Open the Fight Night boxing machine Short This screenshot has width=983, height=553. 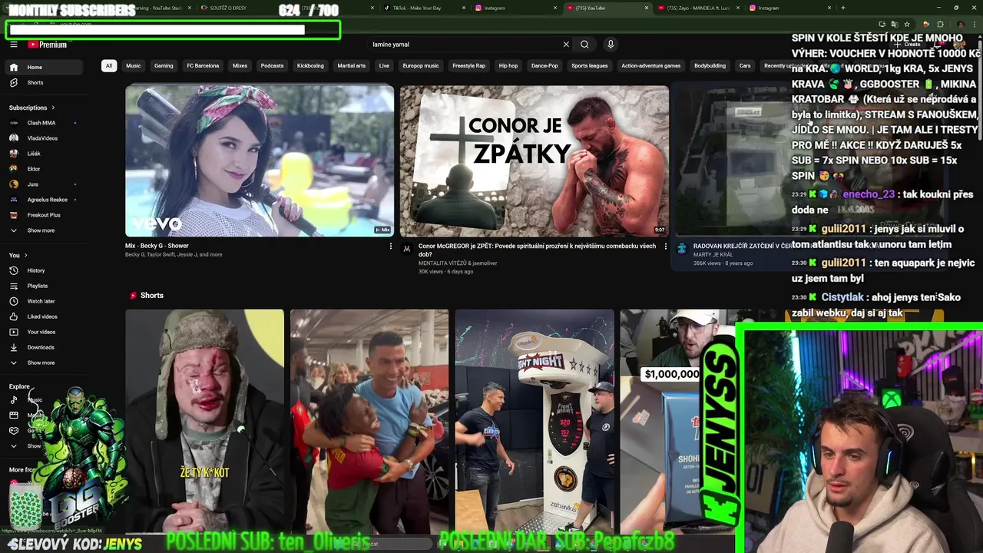coord(535,421)
